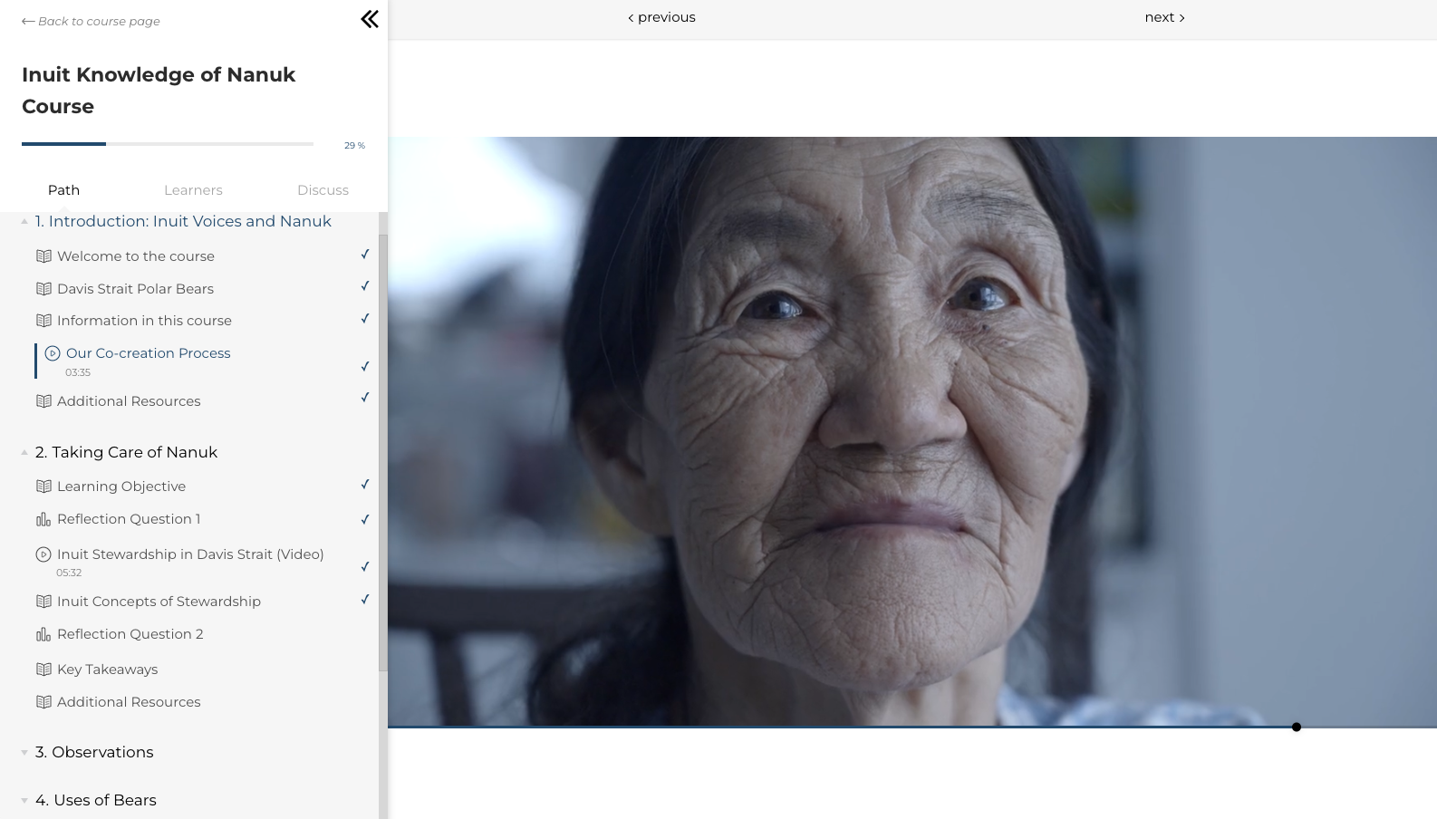Click completion checkmark for Davis Strait Polar Bears
This screenshot has width=1437, height=819.
coord(365,285)
